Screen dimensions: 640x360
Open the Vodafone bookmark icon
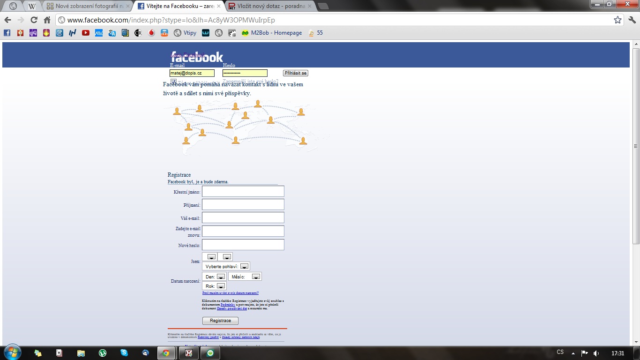click(151, 33)
